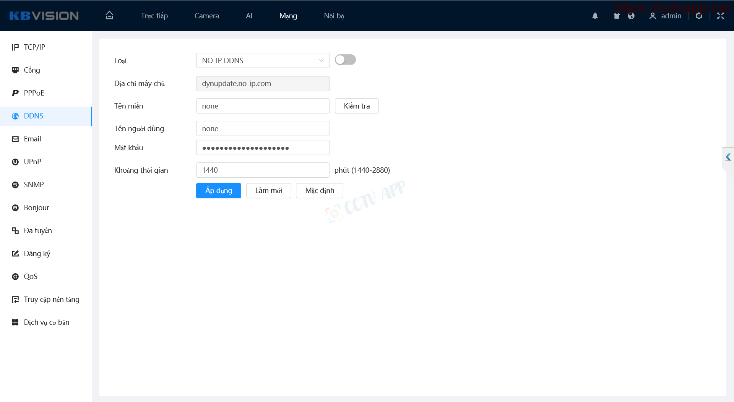
Task: Click the home icon in top bar
Action: pyautogui.click(x=109, y=16)
